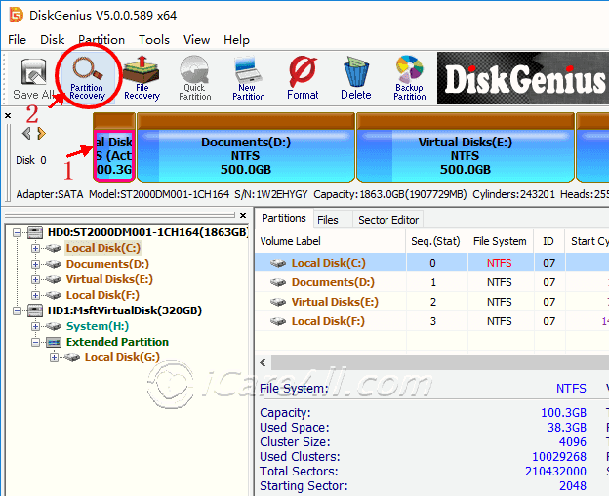Select Documents(D:) in the tree

(107, 265)
